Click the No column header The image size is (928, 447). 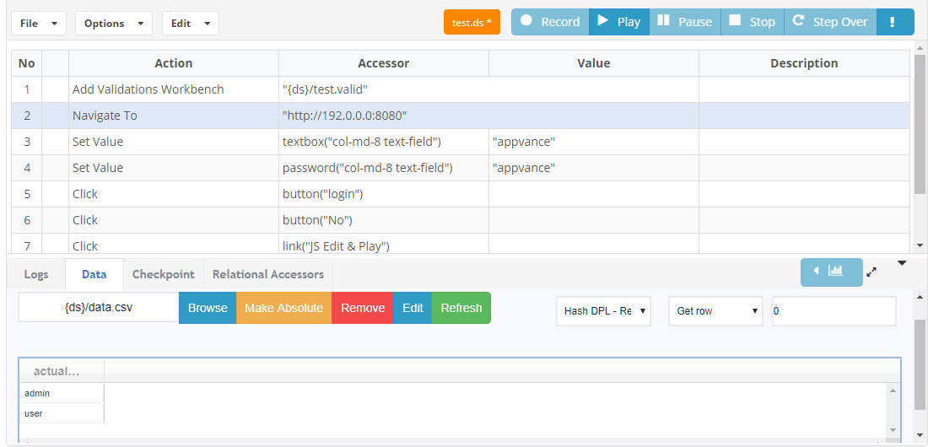pos(27,63)
